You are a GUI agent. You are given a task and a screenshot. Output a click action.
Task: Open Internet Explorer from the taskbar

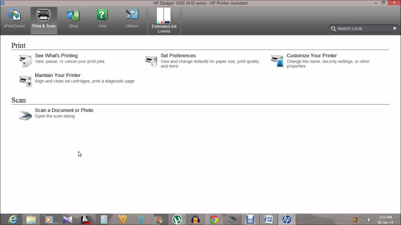(13, 220)
